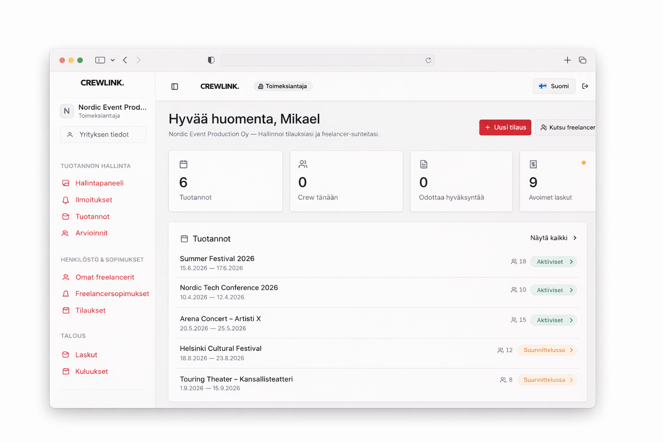Go to Laskut in sidebar menu

point(86,355)
